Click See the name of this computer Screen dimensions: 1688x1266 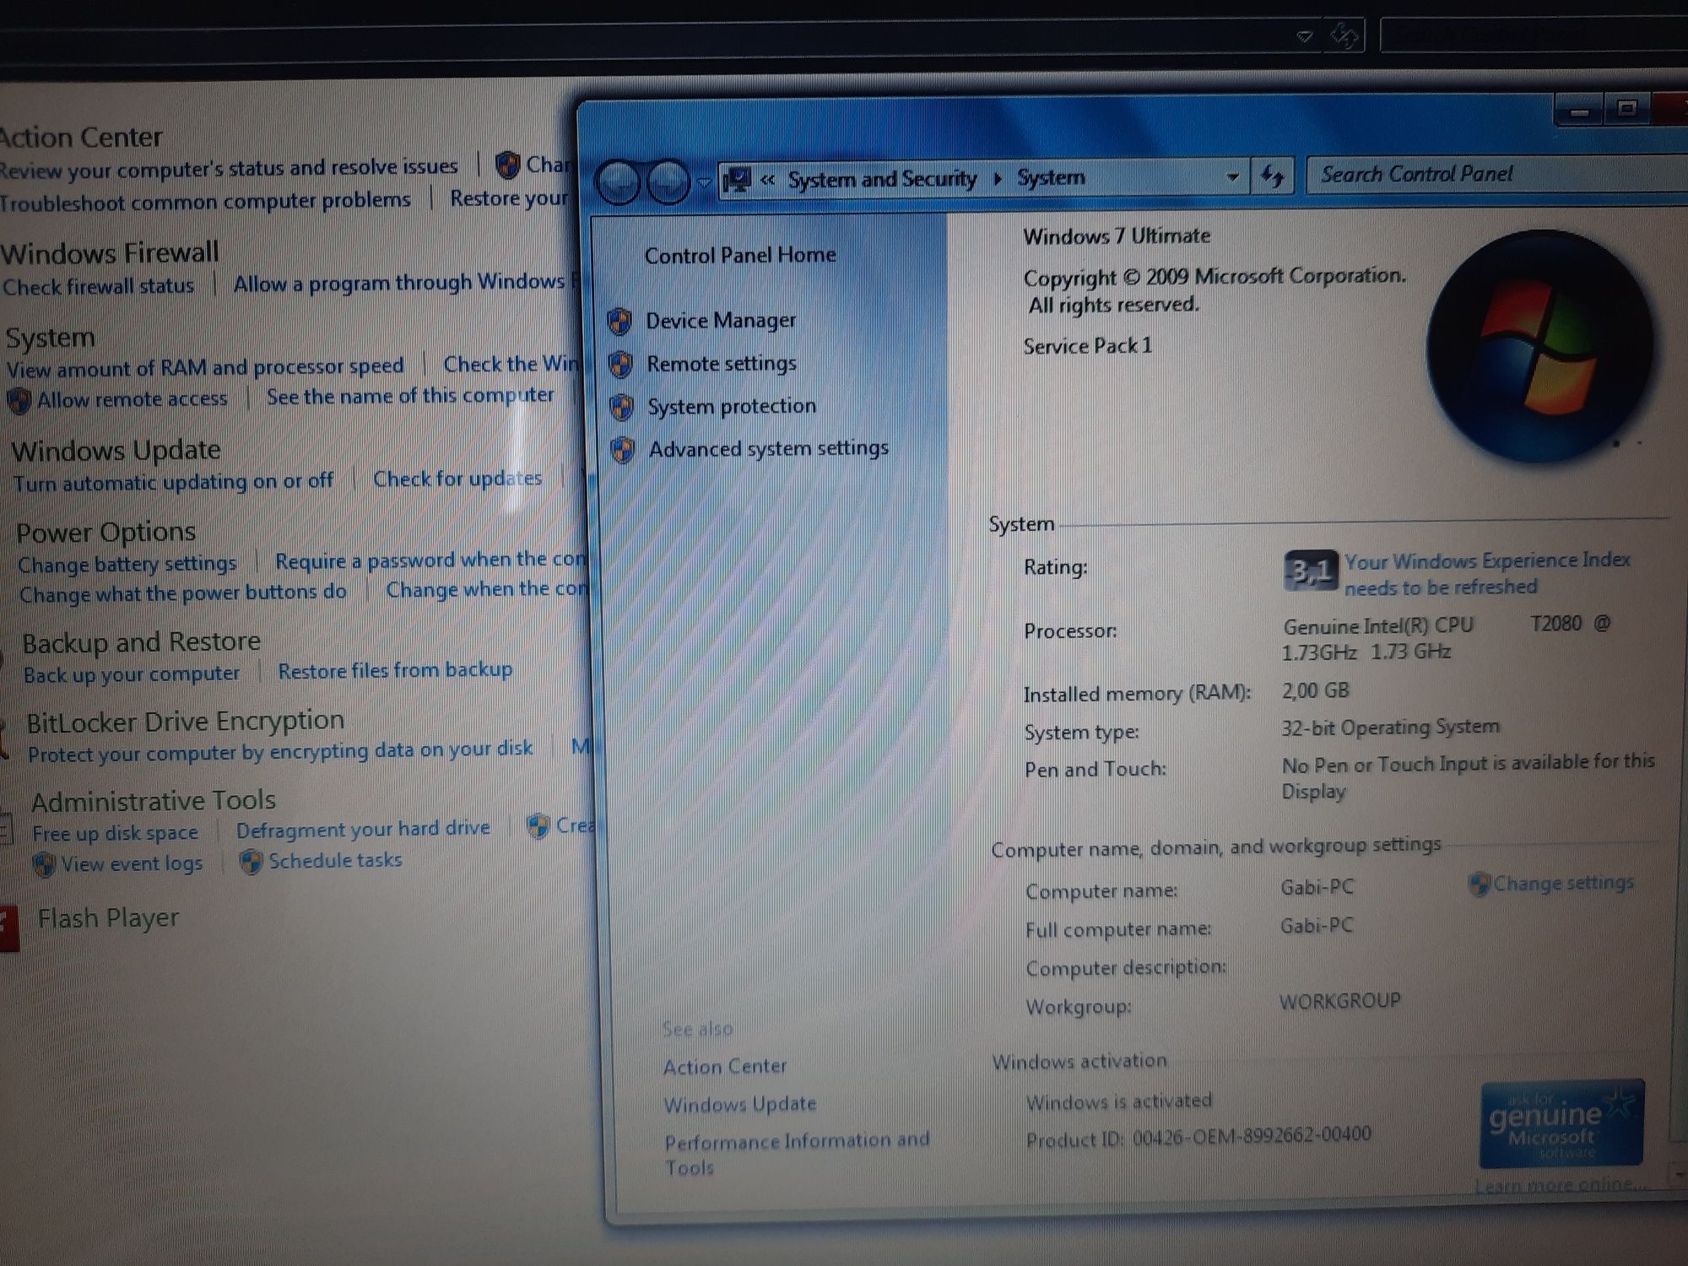coord(410,396)
